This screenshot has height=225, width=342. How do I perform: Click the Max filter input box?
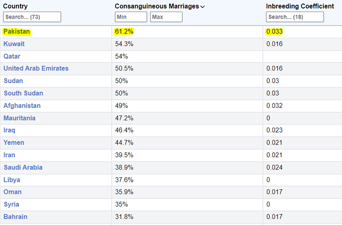point(166,17)
